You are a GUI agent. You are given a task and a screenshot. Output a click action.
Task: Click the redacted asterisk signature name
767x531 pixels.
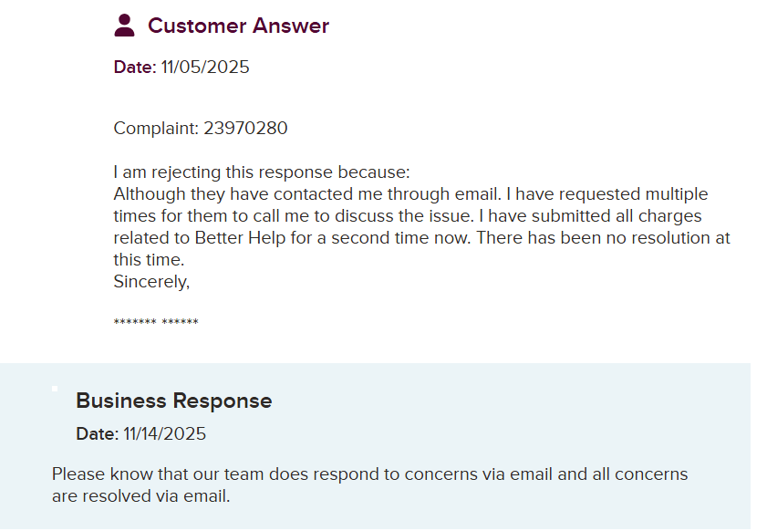[x=156, y=323]
